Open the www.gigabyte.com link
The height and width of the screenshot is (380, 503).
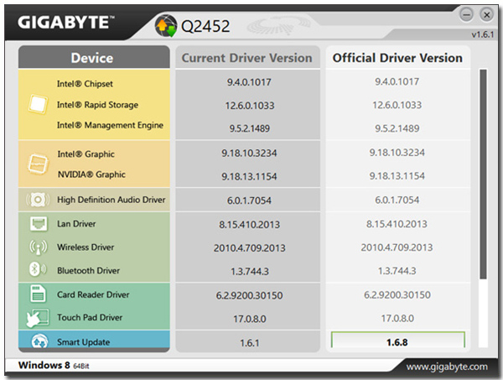pos(447,367)
